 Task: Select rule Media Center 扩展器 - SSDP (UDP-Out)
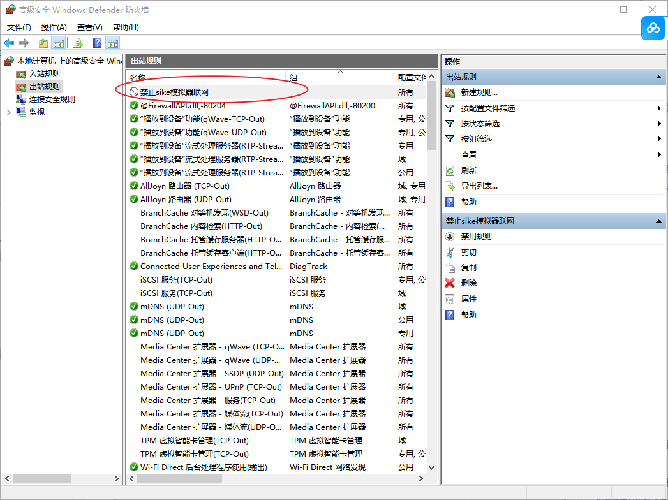pyautogui.click(x=277, y=374)
